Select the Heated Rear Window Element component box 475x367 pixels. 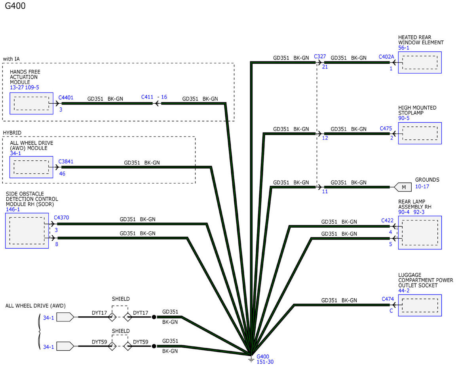point(420,63)
